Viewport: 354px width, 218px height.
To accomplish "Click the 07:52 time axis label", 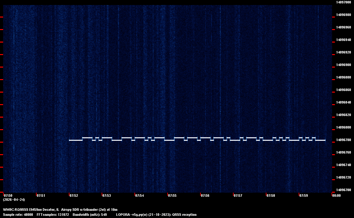I will [74, 195].
